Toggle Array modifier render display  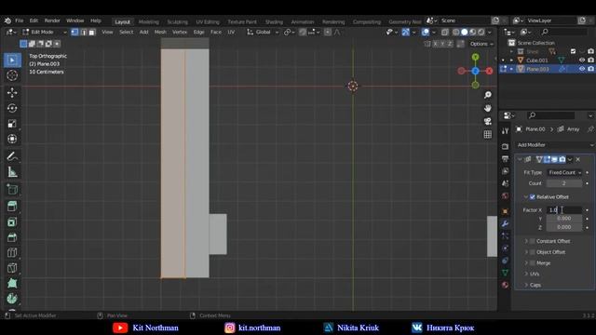click(x=562, y=159)
